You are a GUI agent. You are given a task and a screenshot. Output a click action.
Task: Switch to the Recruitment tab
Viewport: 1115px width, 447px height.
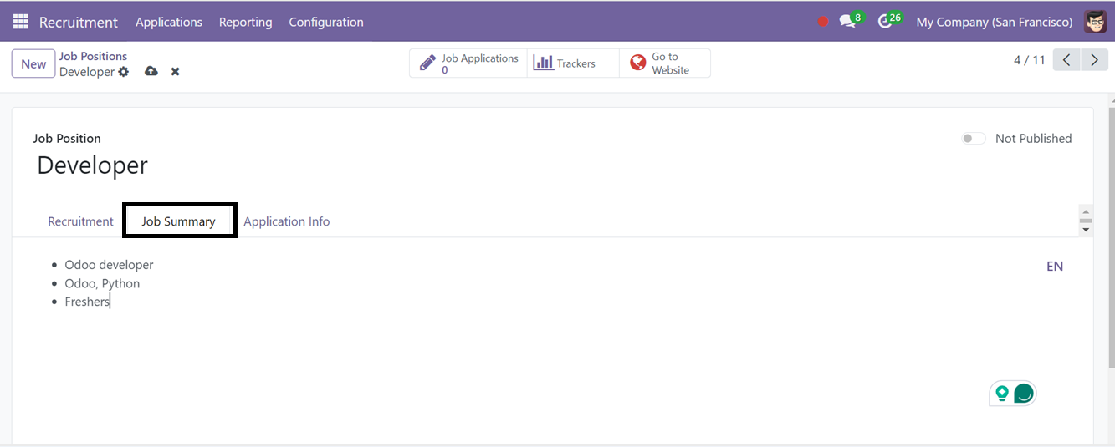(80, 221)
